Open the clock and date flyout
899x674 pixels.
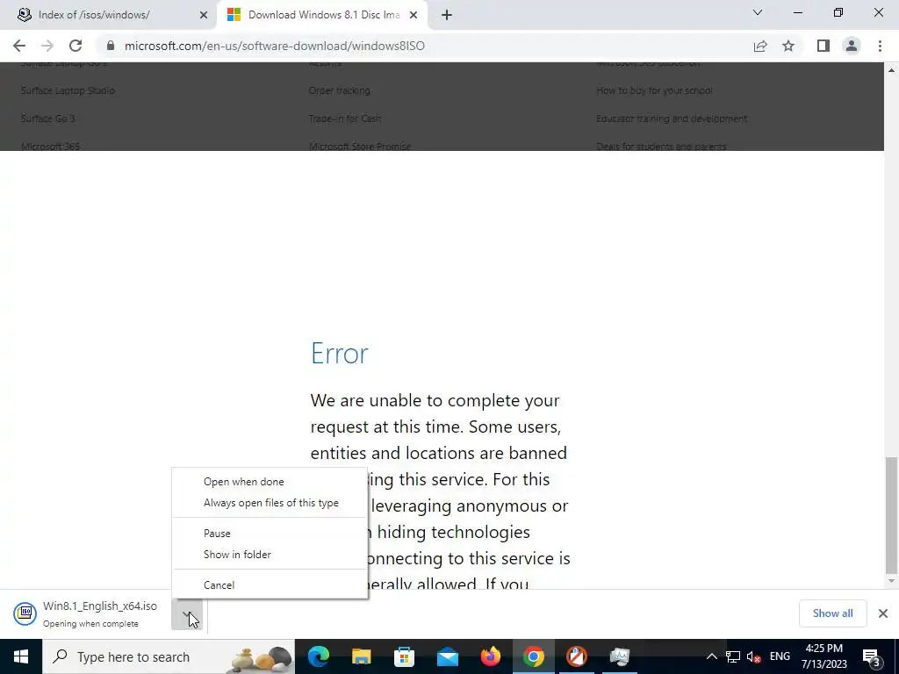pyautogui.click(x=823, y=656)
